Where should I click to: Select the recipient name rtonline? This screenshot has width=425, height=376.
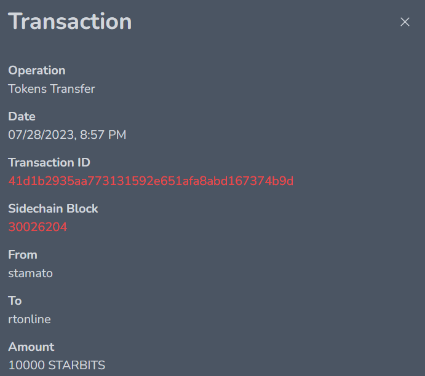click(x=30, y=319)
